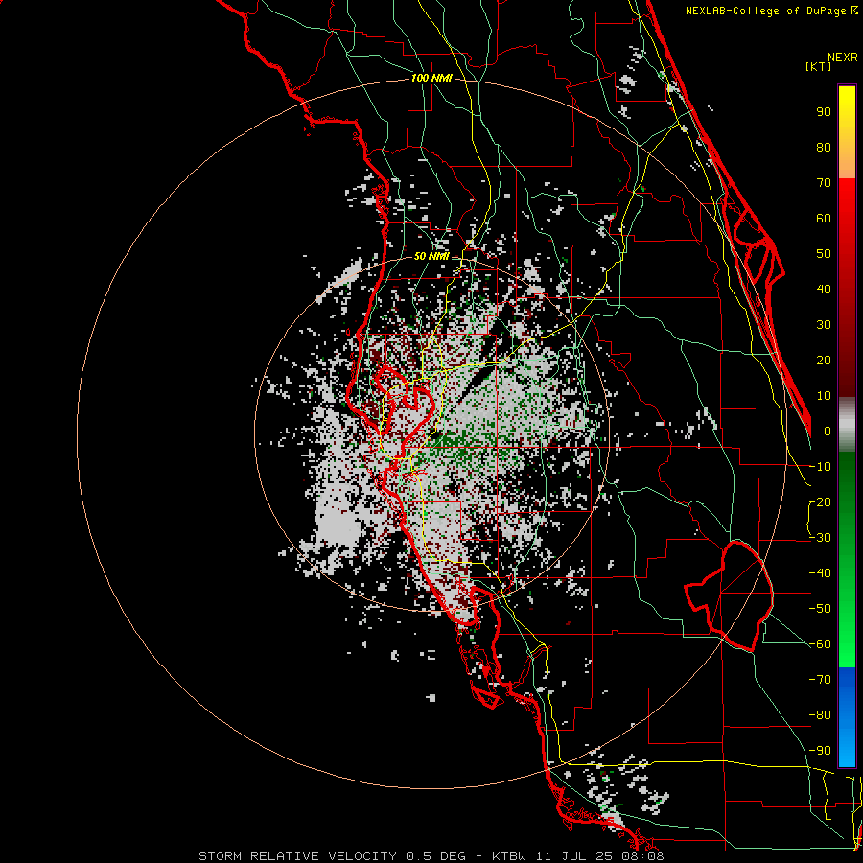863x863 pixels.
Task: Click the Storm Relative Velocity caption at bottom
Action: [x=431, y=856]
